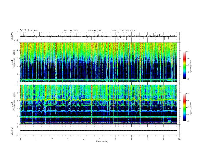Click the ch.3 black signal band
This screenshot has height=156, width=202.
(x=98, y=131)
